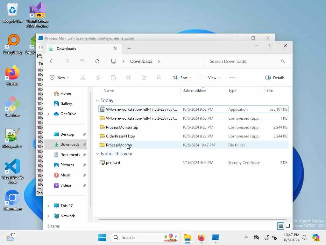The image size is (326, 245).
Task: Add a new Explorer tab
Action: pyautogui.click(x=129, y=49)
